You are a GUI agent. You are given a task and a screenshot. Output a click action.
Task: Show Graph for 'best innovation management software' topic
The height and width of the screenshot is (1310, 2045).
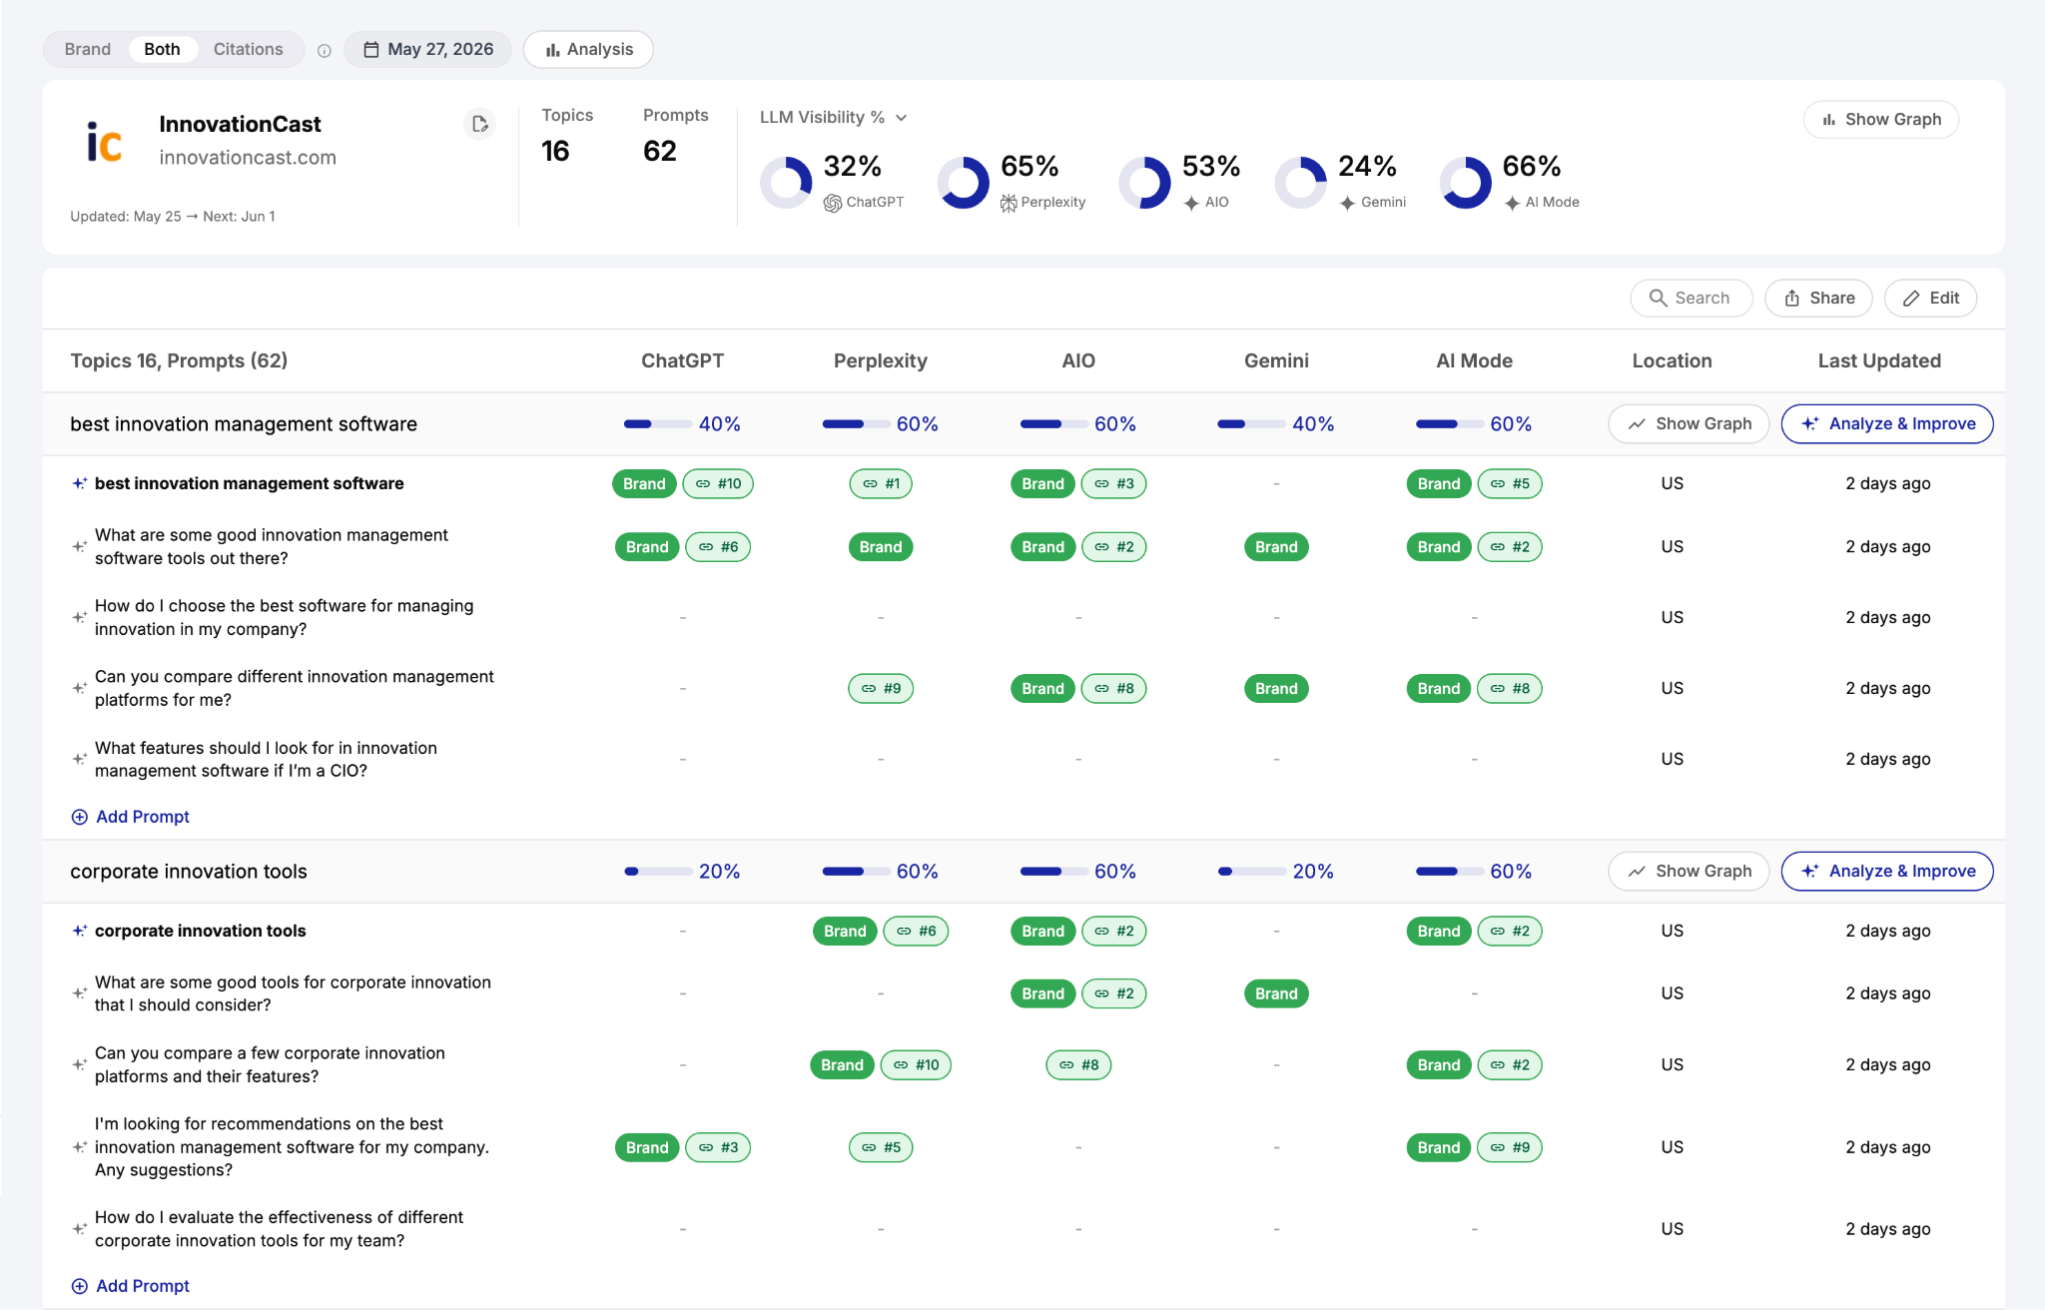(1690, 424)
